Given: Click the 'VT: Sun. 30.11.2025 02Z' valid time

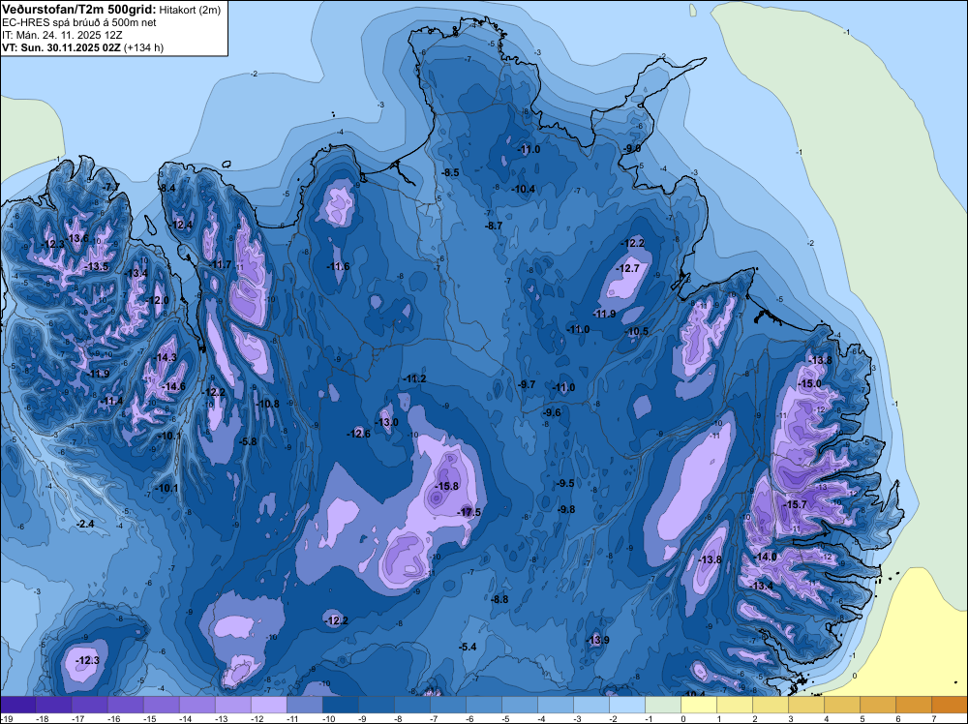Looking at the screenshot, I should [62, 47].
